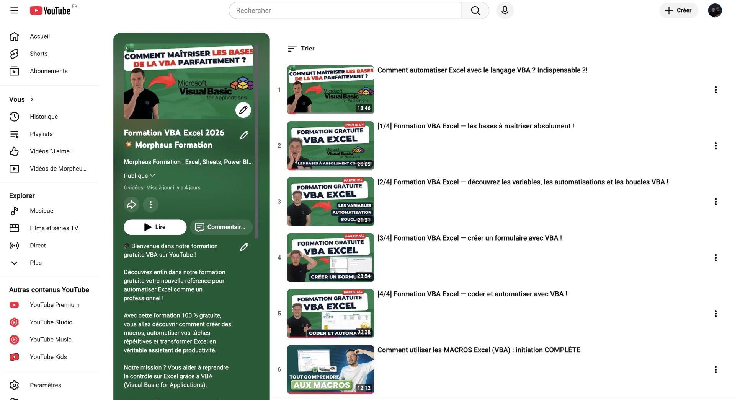Edit the playlist description pencil icon
Viewport: 735px width, 400px height.
coord(244,247)
